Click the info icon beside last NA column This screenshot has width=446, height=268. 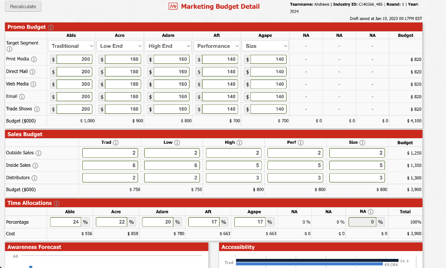click(x=371, y=212)
